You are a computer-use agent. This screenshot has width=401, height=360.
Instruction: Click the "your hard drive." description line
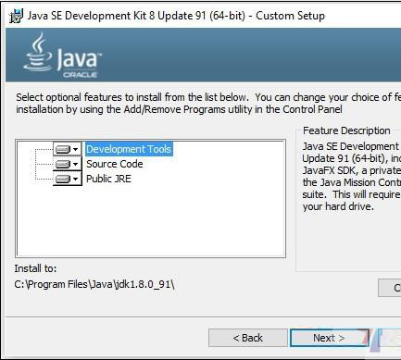click(338, 206)
